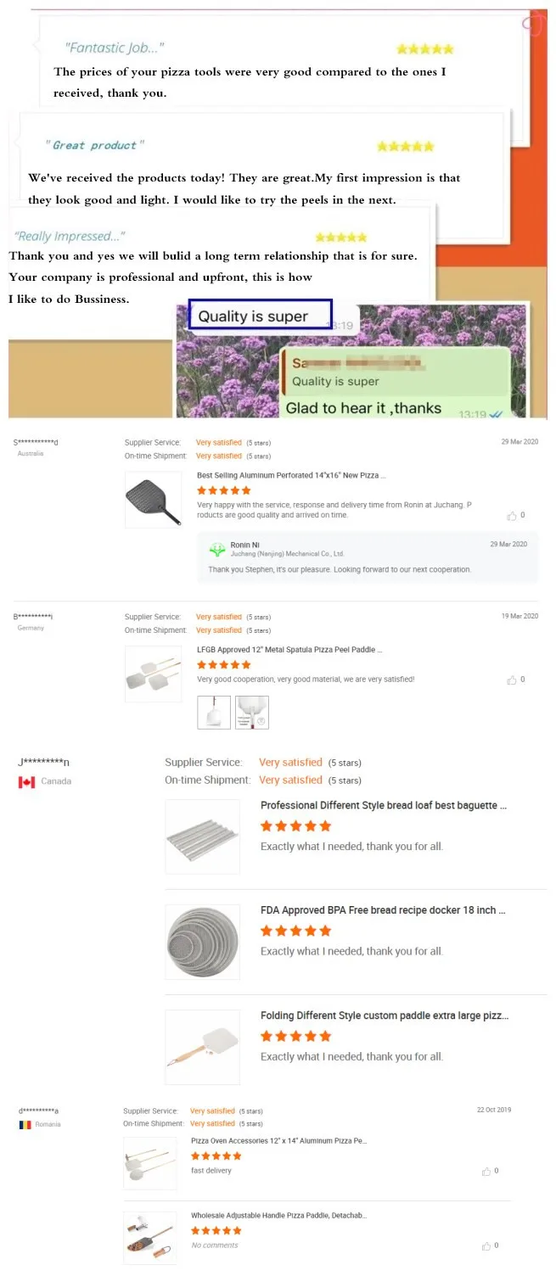
Task: Open 'LFGB Approved 12" Metal Spatula' product link
Action: click(x=289, y=650)
